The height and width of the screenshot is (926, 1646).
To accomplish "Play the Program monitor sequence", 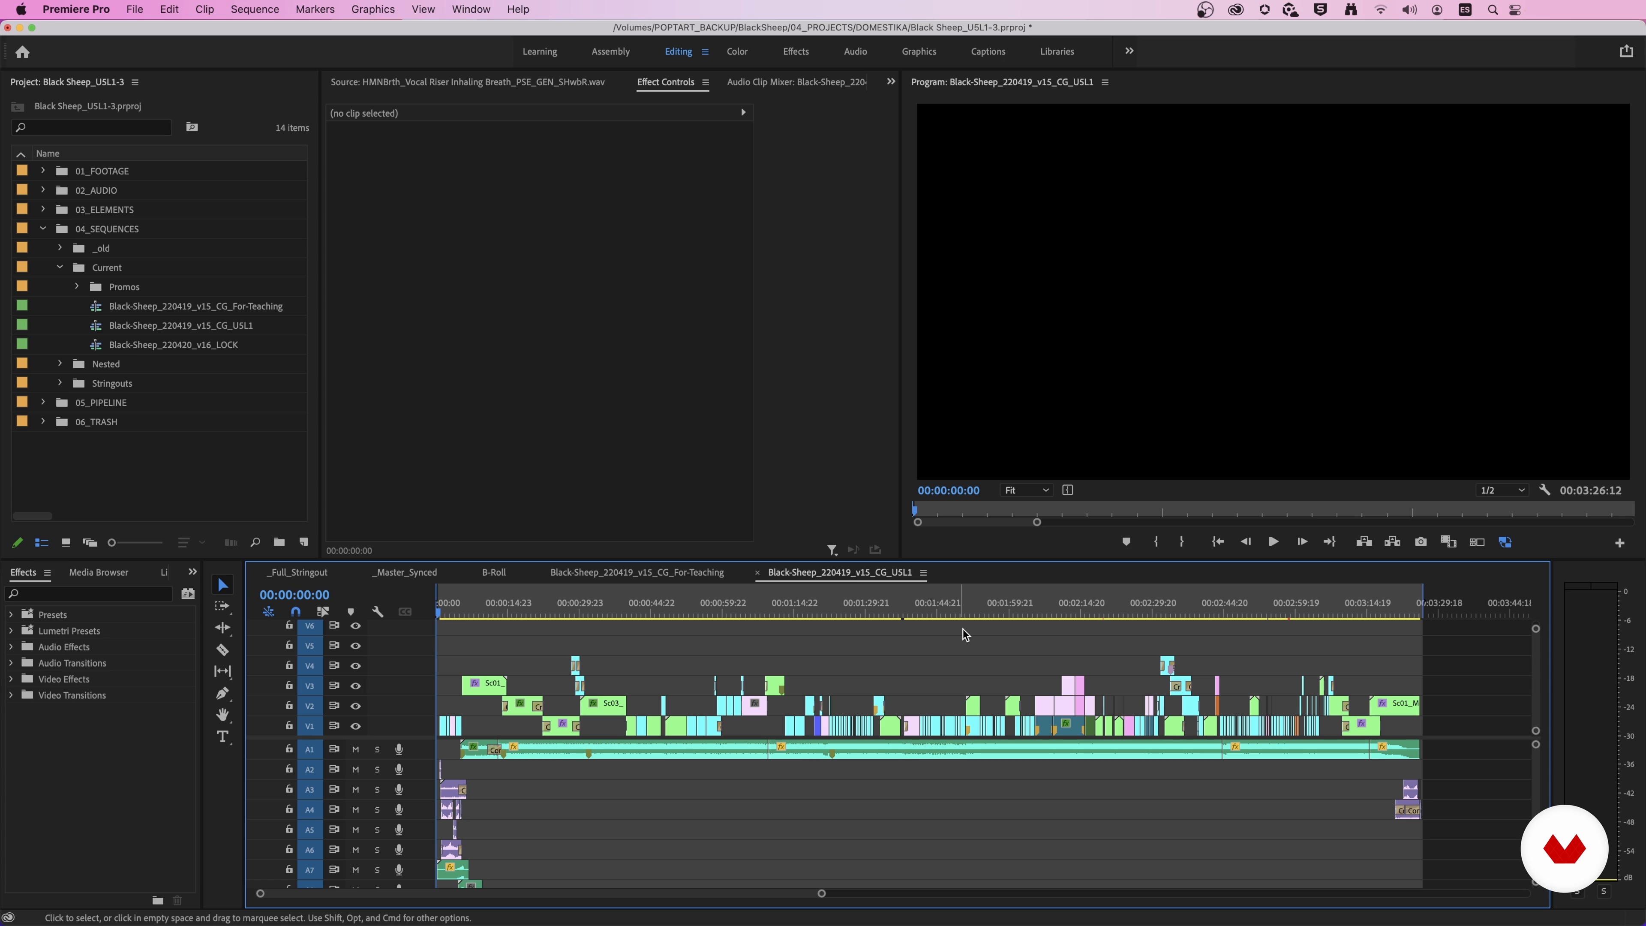I will [1273, 542].
